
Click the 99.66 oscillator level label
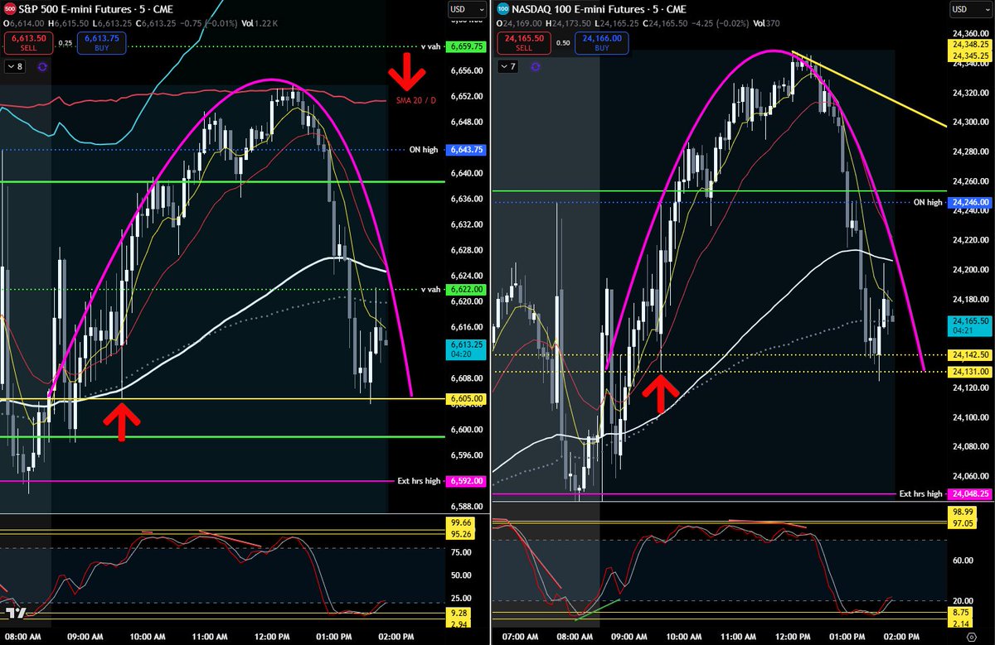click(x=461, y=522)
